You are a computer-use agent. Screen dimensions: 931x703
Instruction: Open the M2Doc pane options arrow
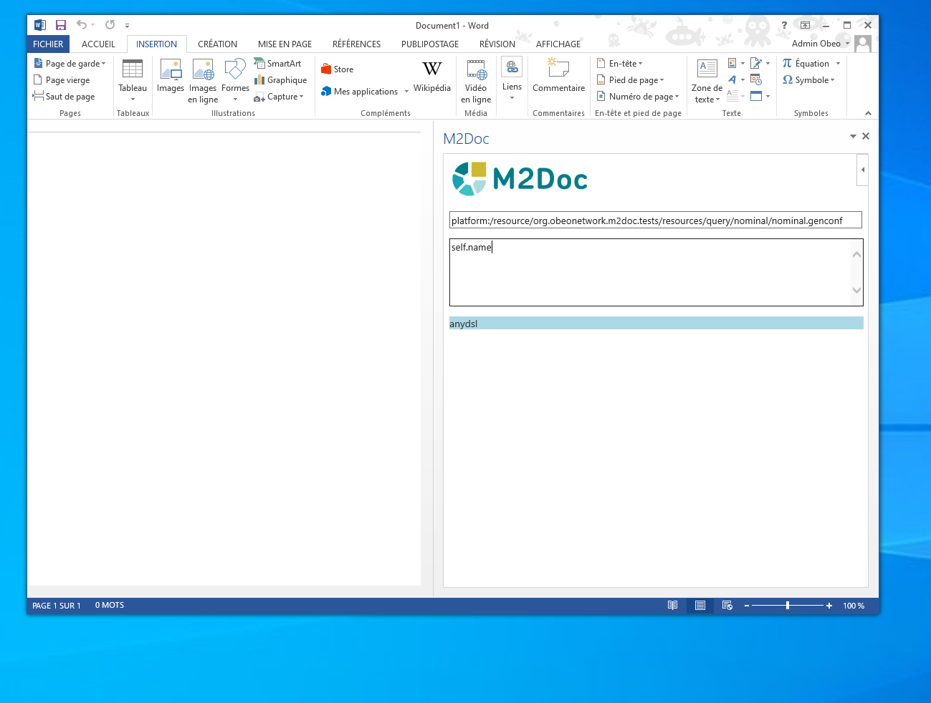coord(853,136)
